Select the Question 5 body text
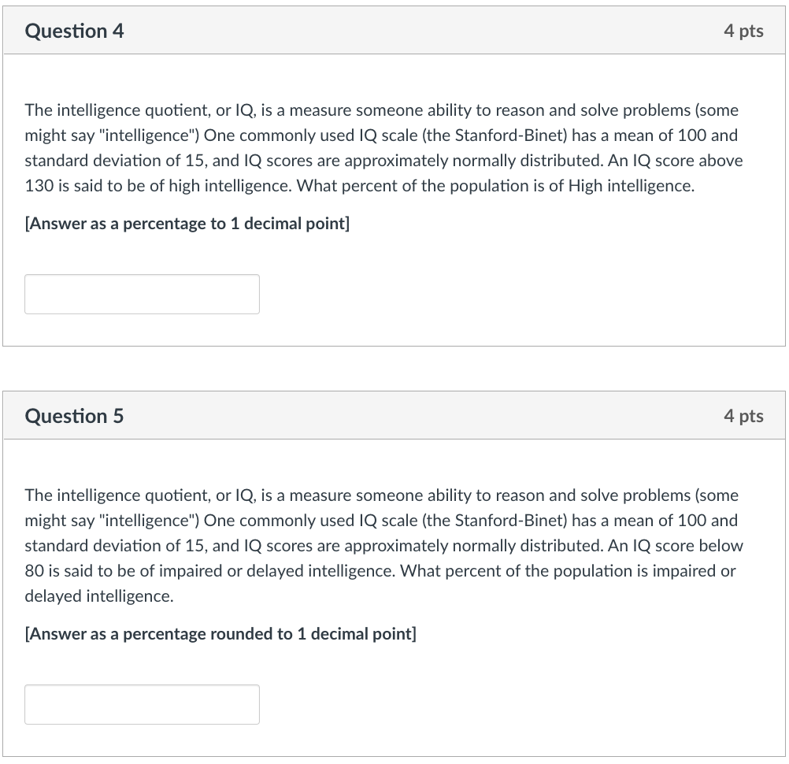This screenshot has height=764, width=789. coord(382,545)
